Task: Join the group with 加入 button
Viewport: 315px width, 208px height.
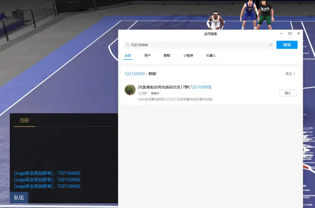Action: pos(288,93)
